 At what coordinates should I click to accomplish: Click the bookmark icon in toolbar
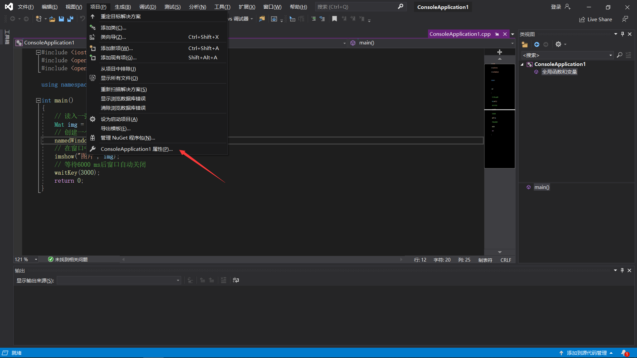pyautogui.click(x=334, y=19)
